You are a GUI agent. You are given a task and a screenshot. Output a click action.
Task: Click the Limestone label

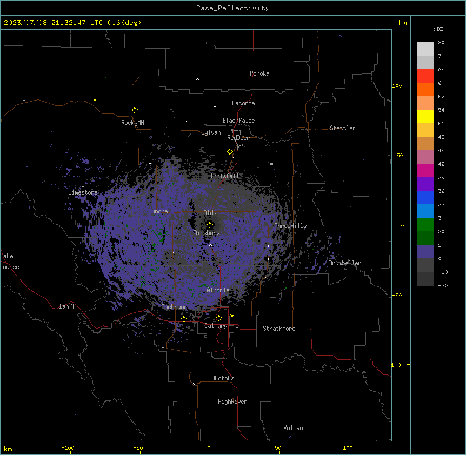coord(83,192)
